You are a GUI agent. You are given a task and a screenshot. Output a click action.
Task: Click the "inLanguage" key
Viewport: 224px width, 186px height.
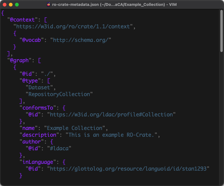38,162
